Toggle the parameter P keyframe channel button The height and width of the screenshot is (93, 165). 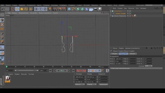100,71
